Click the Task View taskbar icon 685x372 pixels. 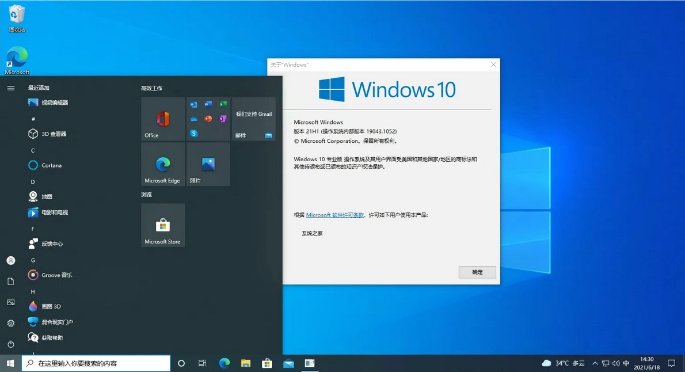[x=202, y=363]
